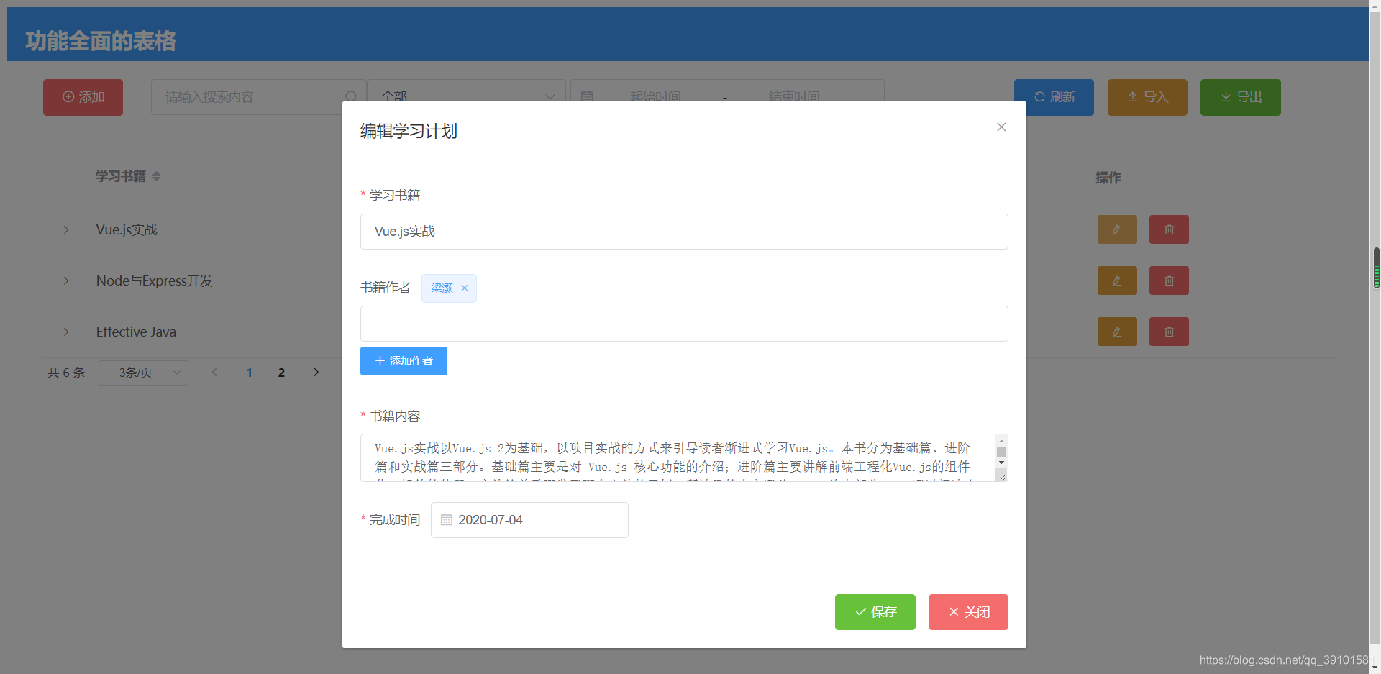
Task: Click the 添加作者 button
Action: 404,361
